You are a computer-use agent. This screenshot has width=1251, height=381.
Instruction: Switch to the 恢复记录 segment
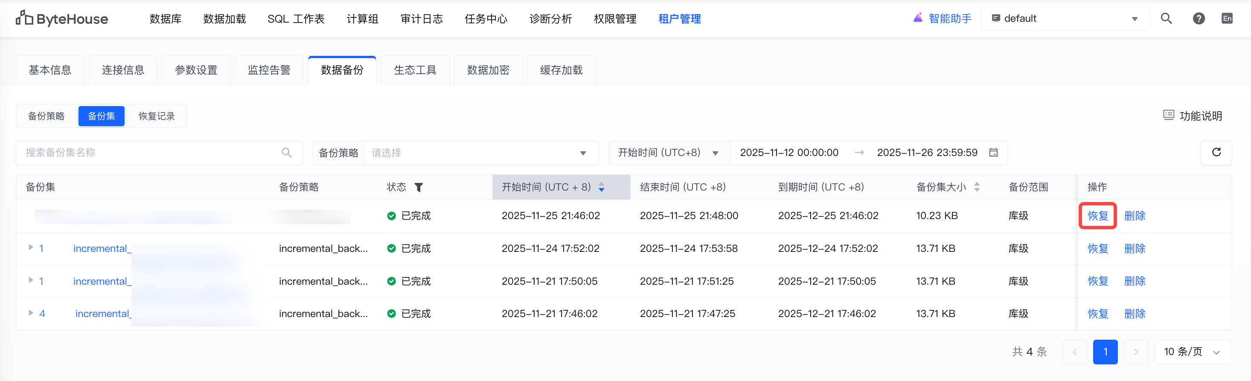point(156,116)
